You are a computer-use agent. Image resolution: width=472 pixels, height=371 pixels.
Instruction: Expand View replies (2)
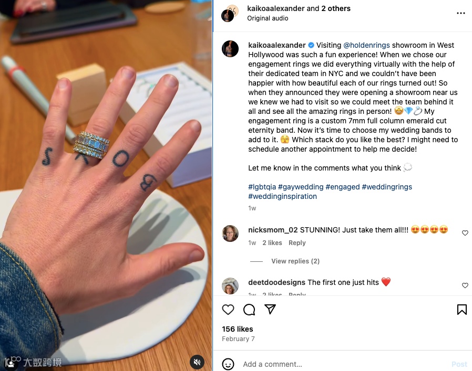point(295,261)
